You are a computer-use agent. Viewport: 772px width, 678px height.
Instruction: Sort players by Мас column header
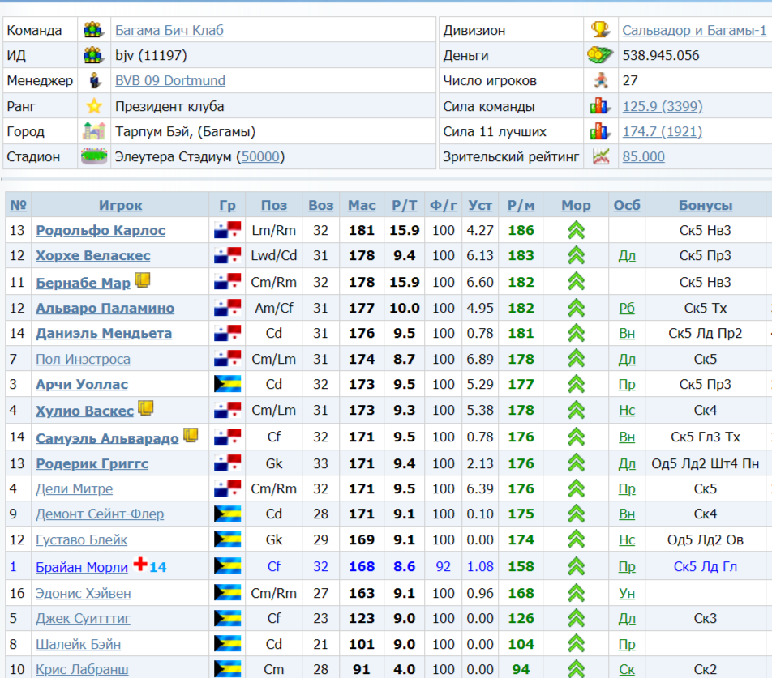coord(362,205)
